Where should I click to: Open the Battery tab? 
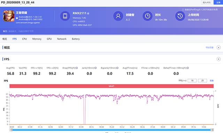[x=76, y=39]
